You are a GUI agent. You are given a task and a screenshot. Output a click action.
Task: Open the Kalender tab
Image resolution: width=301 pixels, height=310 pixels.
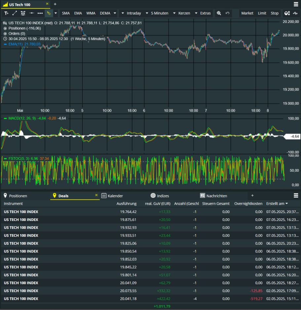pyautogui.click(x=115, y=196)
